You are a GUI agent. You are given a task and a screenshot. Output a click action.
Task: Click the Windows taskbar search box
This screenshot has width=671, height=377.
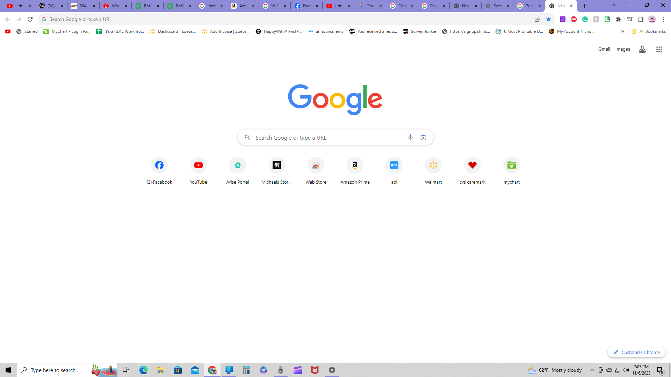click(x=67, y=370)
